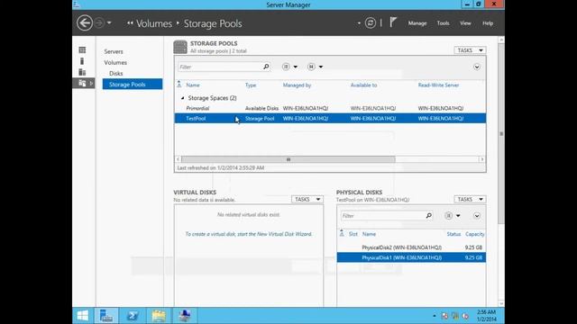Show hidden system tray icons arrow
This screenshot has height=324, width=577.
click(x=435, y=316)
